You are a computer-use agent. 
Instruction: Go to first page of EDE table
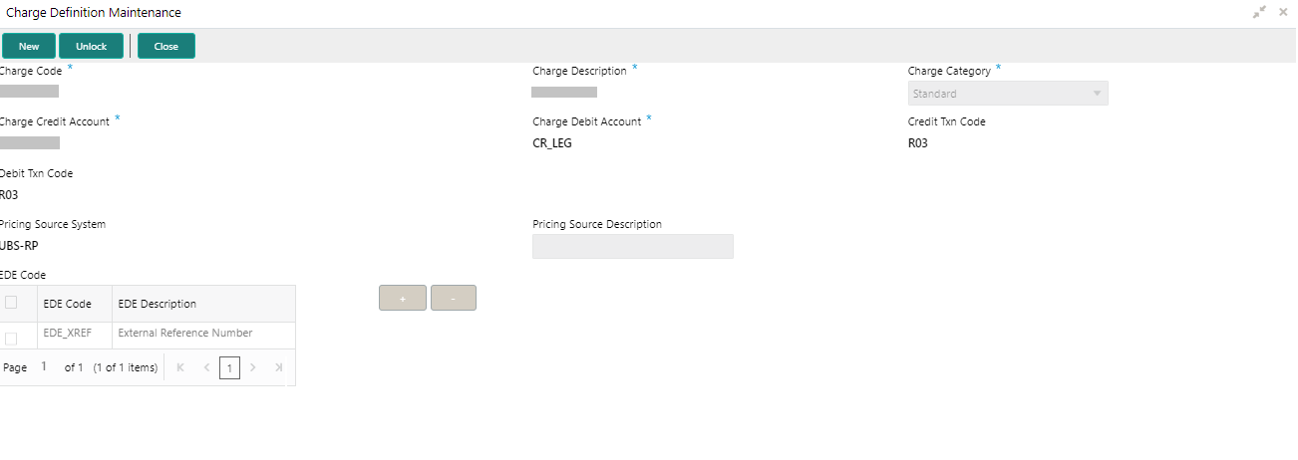click(x=180, y=367)
